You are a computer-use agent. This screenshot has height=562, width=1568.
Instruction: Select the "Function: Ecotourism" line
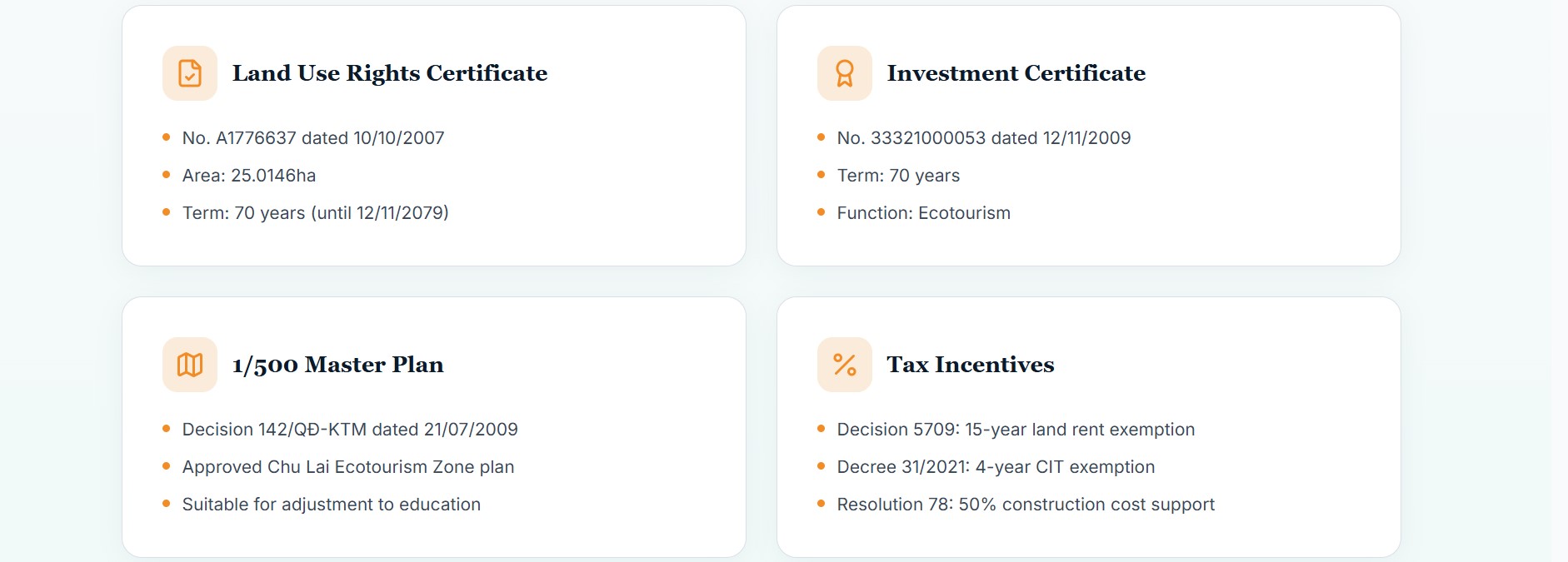click(923, 213)
